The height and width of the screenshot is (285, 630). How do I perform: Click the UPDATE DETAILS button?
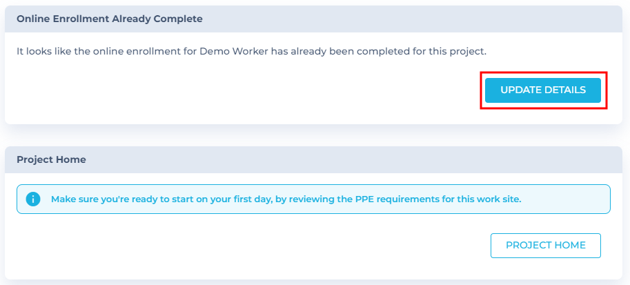pos(543,90)
